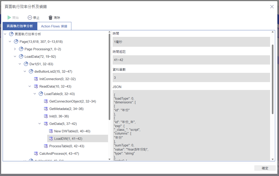
Task: Expand the Page Processing tree node
Action: click(15, 49)
